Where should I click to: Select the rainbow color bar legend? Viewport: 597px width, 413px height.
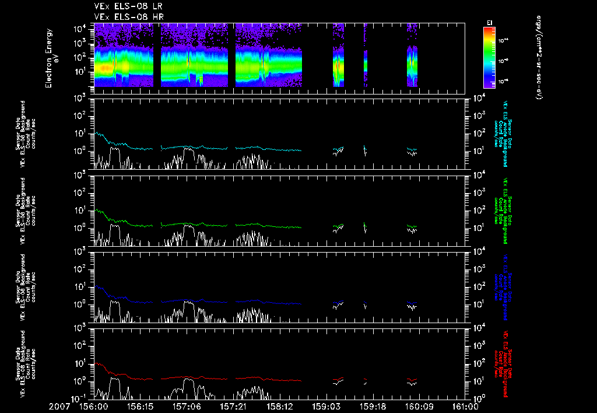point(489,58)
